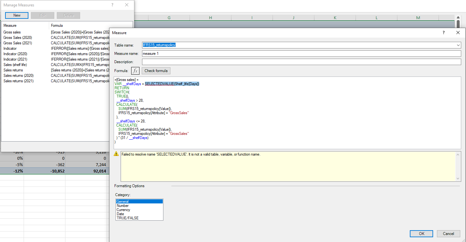Close the Measure dialog
This screenshot has width=466, height=242.
[x=458, y=33]
